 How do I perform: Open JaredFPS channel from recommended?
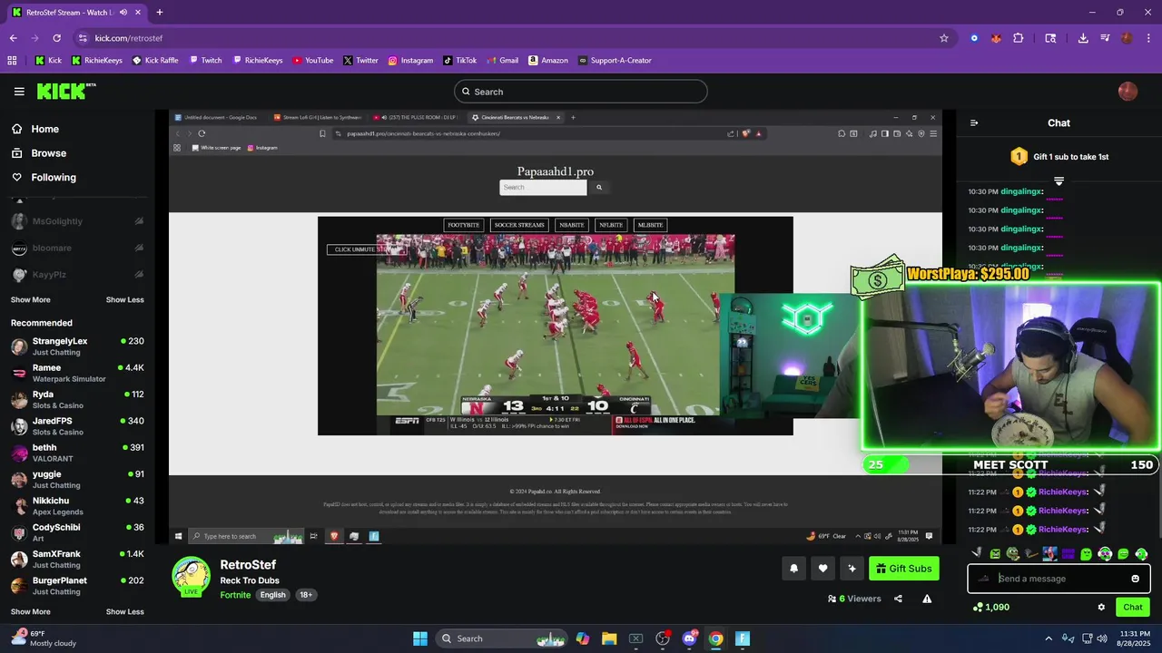pos(77,426)
